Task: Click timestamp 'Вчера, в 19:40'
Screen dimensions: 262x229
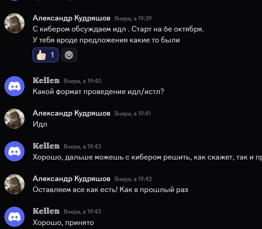Action: click(x=82, y=81)
